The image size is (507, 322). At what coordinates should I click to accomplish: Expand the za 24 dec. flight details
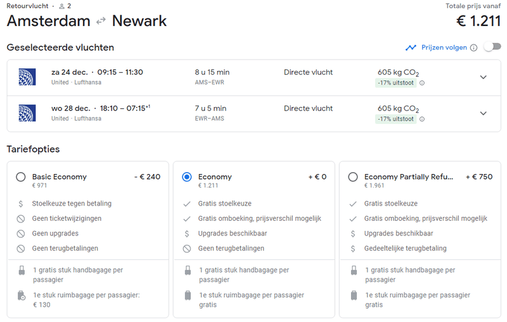pyautogui.click(x=483, y=77)
